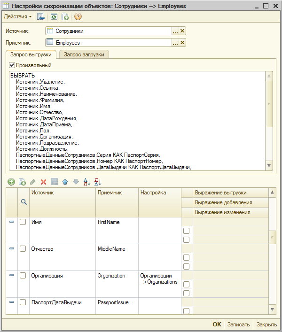Toggle добавления expression checkbox in Имя row

pos(186,231)
